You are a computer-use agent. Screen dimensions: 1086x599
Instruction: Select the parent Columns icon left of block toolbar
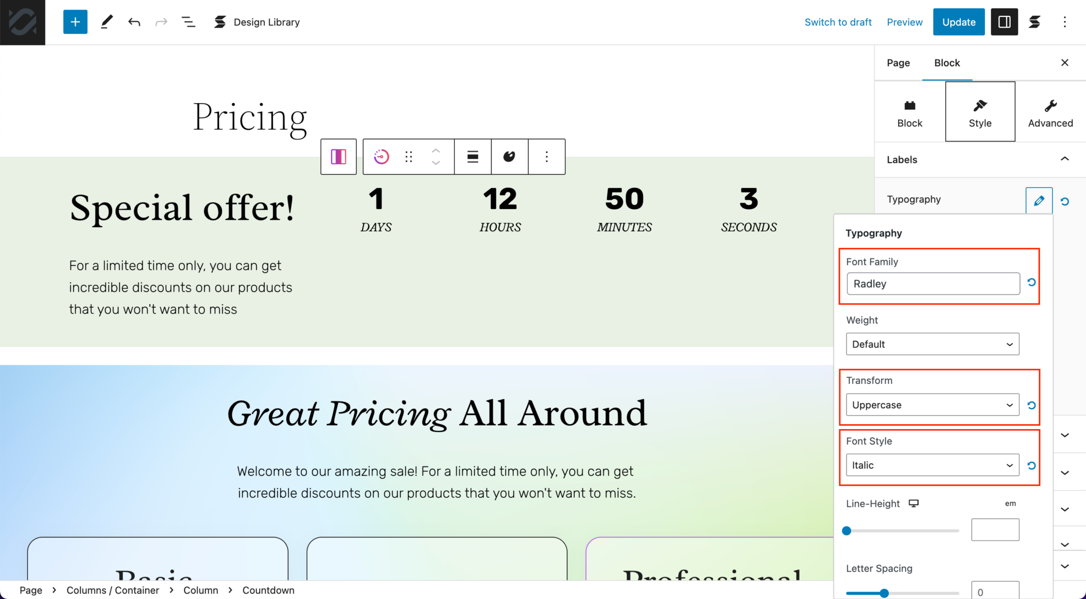338,156
